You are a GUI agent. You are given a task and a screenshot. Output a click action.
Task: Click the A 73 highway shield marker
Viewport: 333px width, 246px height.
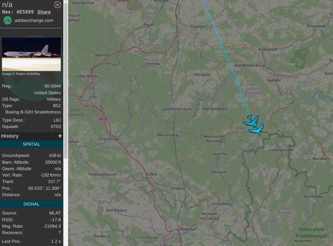(104, 119)
